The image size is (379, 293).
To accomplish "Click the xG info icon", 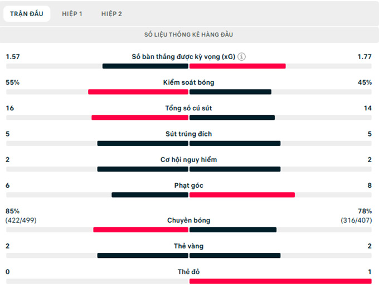I will point(241,57).
